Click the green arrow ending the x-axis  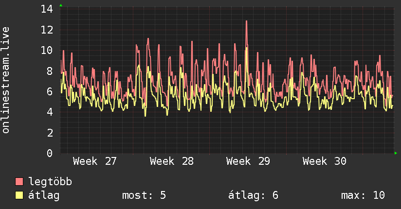(x=396, y=153)
